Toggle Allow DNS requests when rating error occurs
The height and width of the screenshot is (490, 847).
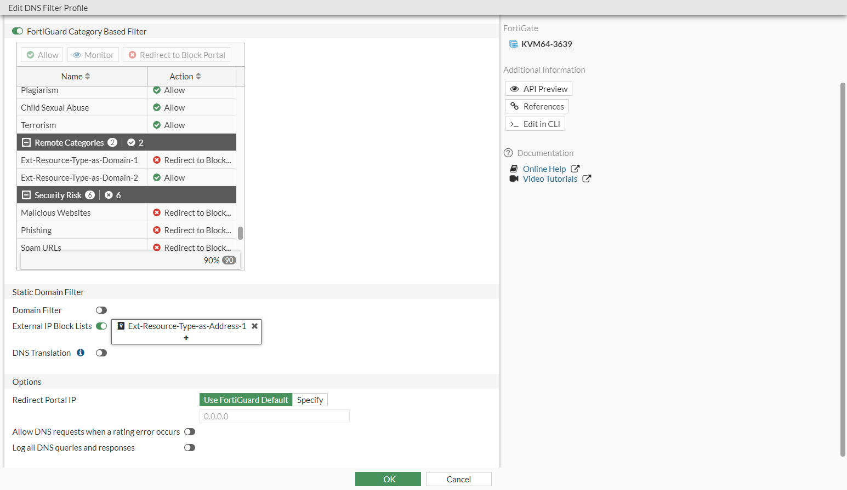coord(190,432)
